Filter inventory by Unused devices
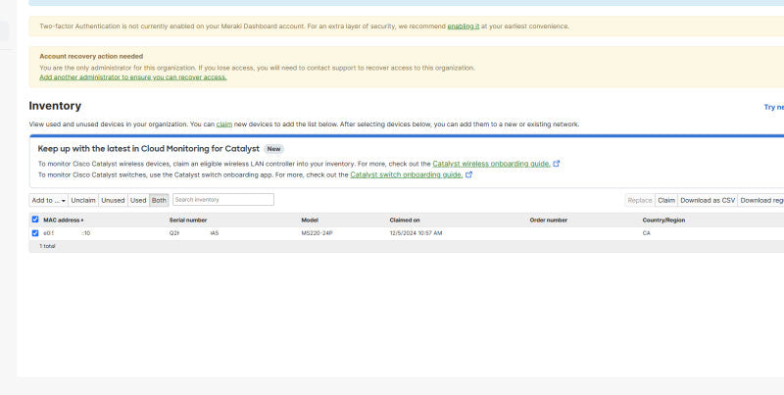The image size is (784, 395). click(x=113, y=200)
